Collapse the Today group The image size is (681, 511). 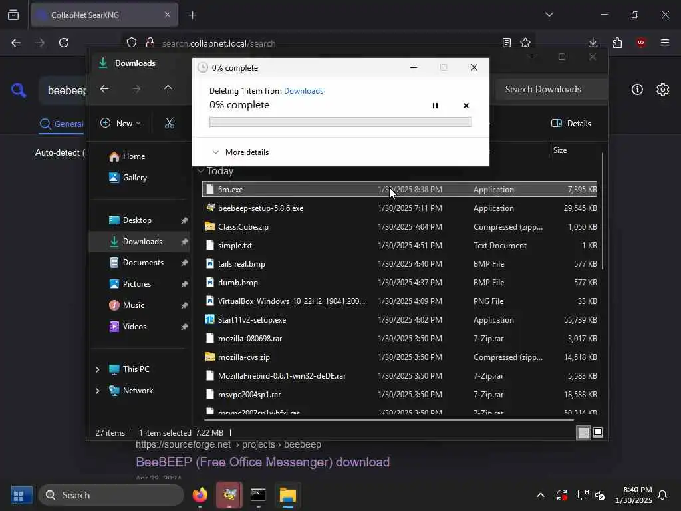click(x=201, y=171)
